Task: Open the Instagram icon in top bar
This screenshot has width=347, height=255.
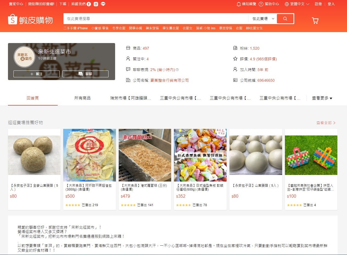Action: click(x=96, y=4)
